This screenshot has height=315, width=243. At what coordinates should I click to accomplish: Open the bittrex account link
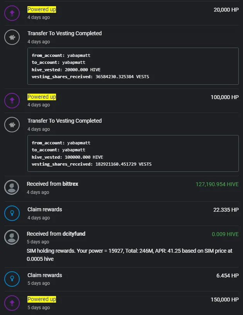click(x=70, y=184)
